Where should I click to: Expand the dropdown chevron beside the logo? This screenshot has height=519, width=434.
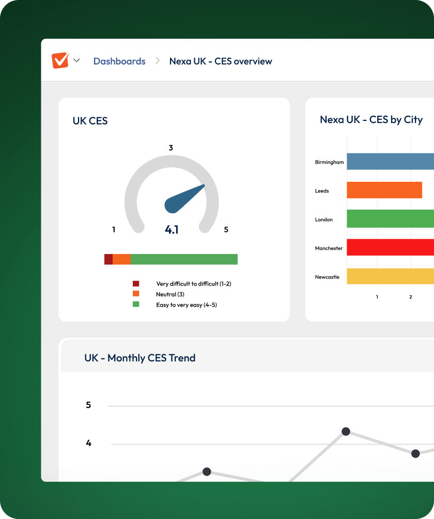(76, 60)
